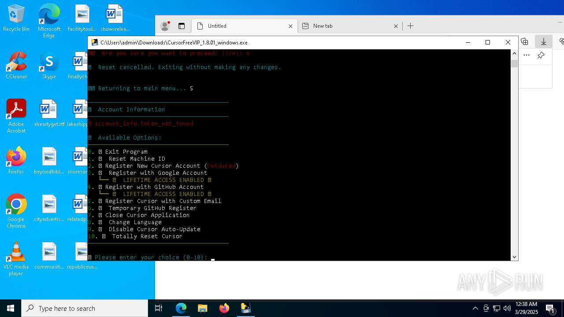Open alreadyget.rtf document on desktop
Screen dimensions: 564x317
point(49,113)
